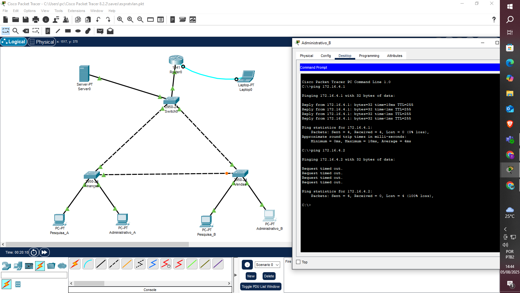Open the End Devices category
This screenshot has width=520, height=293.
click(x=18, y=266)
